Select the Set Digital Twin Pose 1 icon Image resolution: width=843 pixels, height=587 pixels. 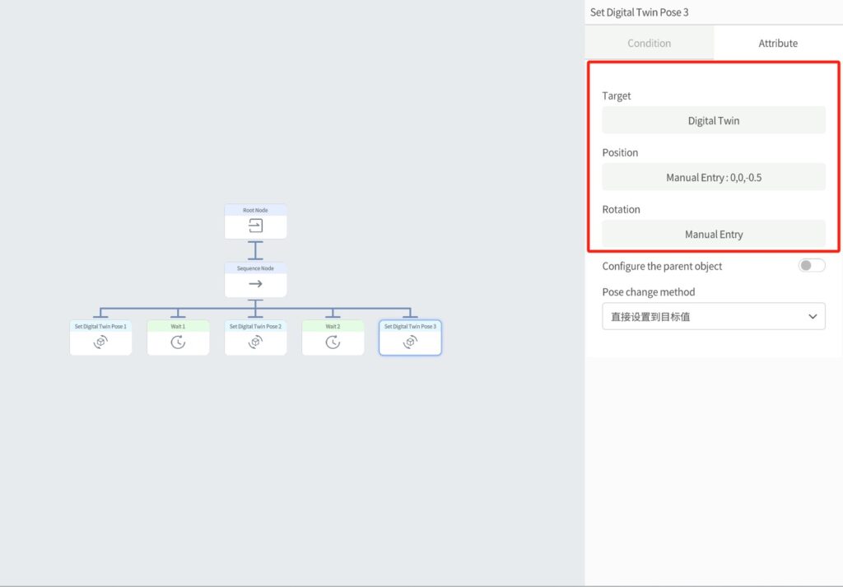click(x=100, y=342)
